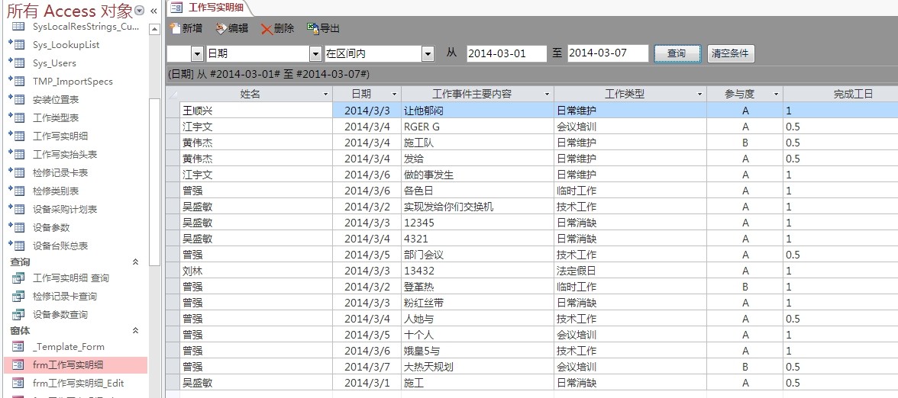Collapse the 查询 group in the navigation pane
Image resolution: width=898 pixels, height=398 pixels.
click(x=136, y=262)
